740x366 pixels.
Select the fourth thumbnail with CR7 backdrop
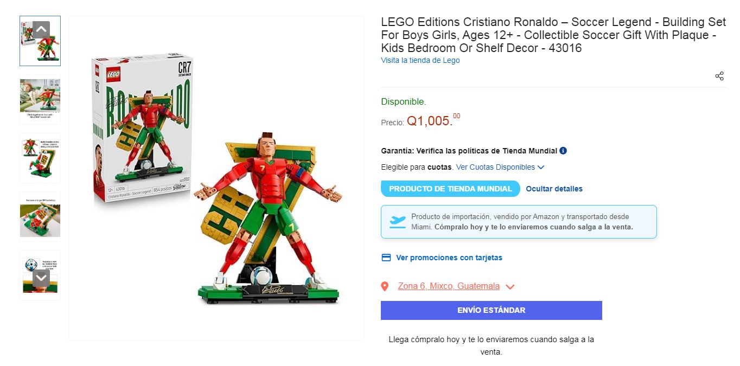[40, 216]
